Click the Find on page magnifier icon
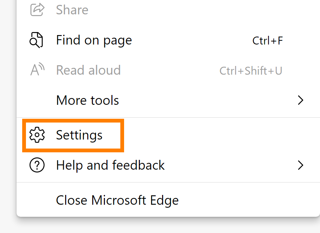 click(37, 40)
